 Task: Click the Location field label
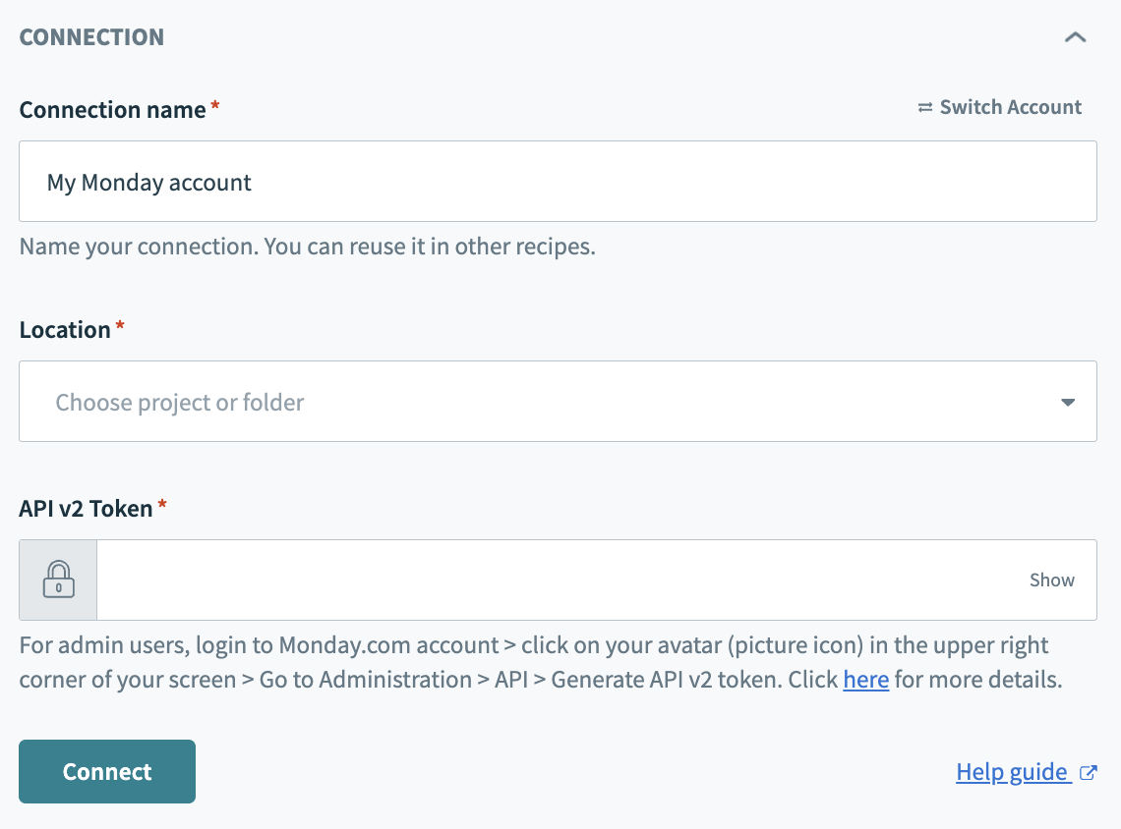(65, 329)
